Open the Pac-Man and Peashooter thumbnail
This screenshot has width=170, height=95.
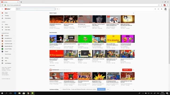pos(127,39)
